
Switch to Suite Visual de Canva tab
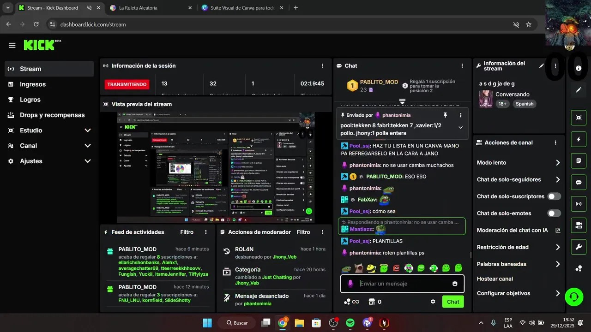point(243,8)
